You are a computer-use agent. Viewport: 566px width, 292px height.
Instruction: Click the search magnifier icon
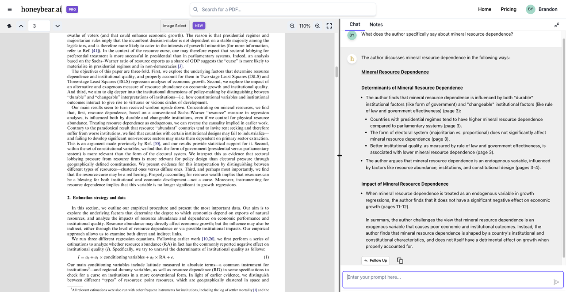click(196, 9)
